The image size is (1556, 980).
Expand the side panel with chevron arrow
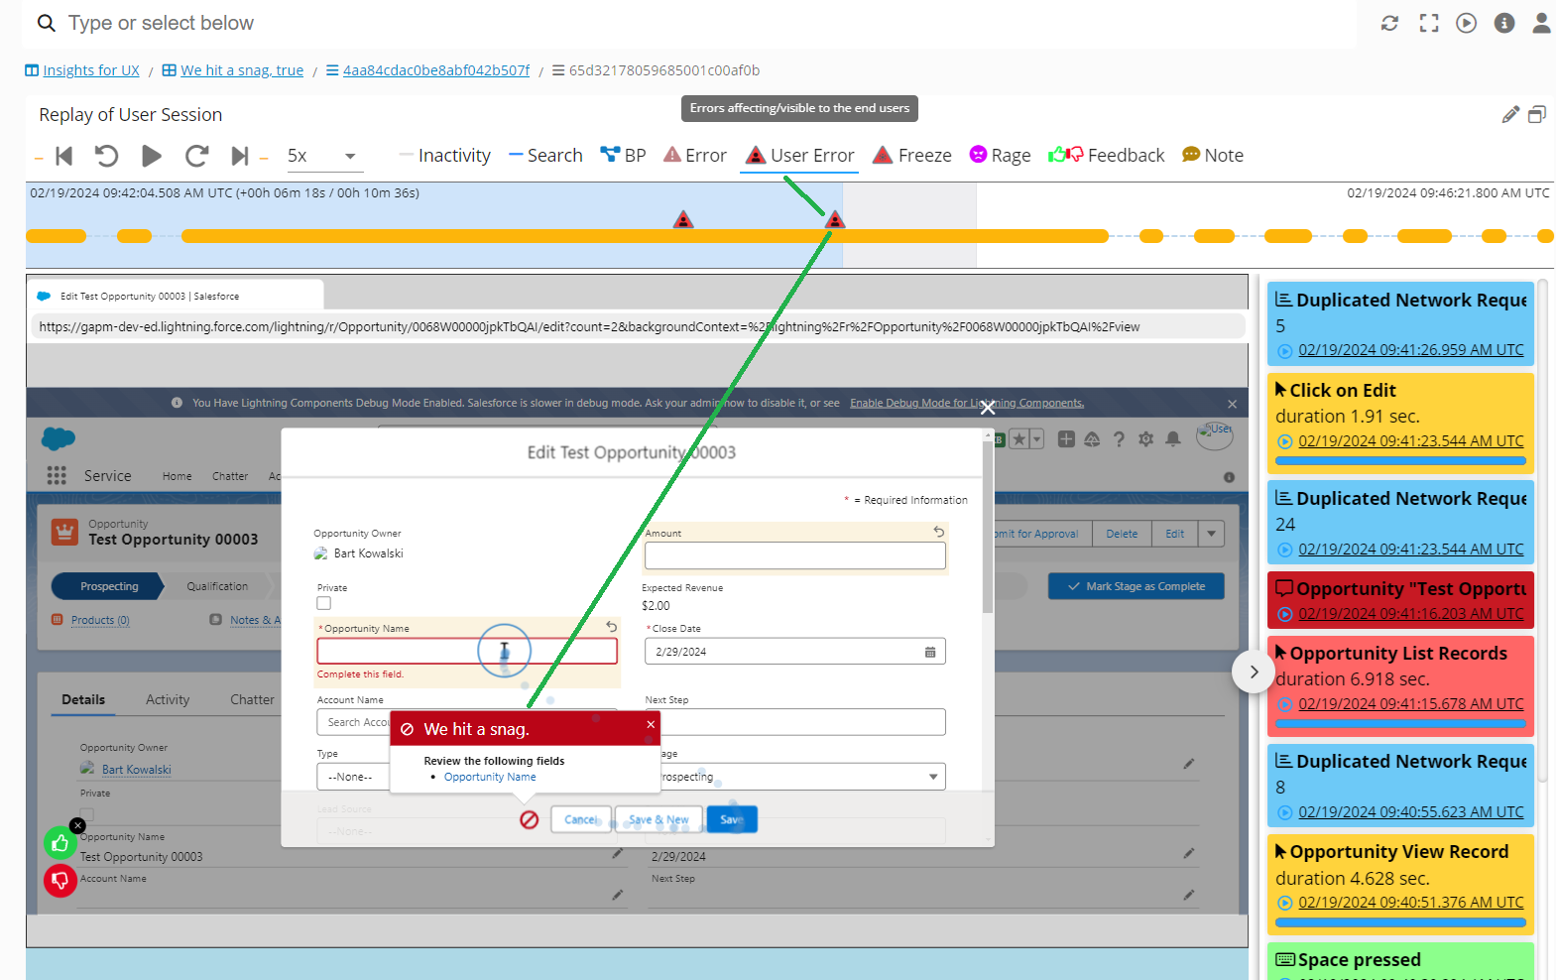coord(1254,672)
